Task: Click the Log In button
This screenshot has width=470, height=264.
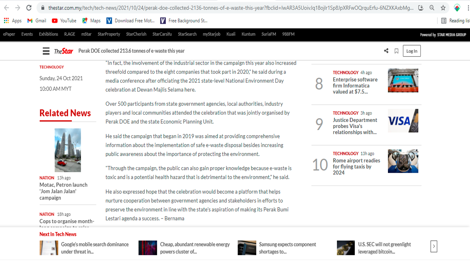Action: click(x=412, y=51)
